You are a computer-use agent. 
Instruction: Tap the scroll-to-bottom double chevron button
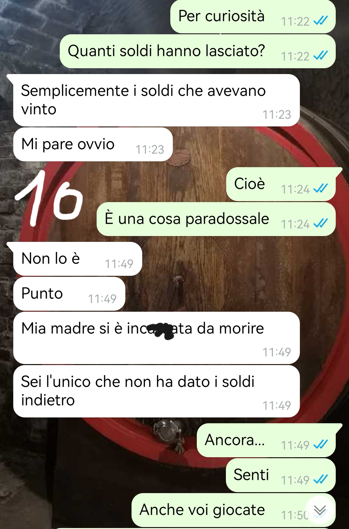point(320,510)
